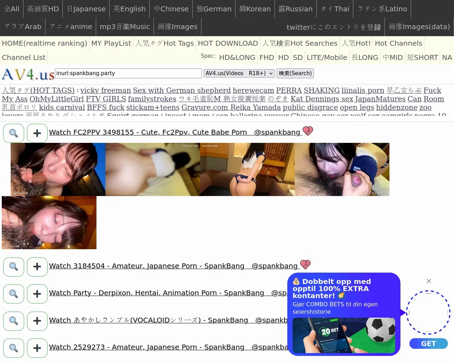
Task: Click the broken heart icon after FC2PPV 3498155
Action: 308,131
